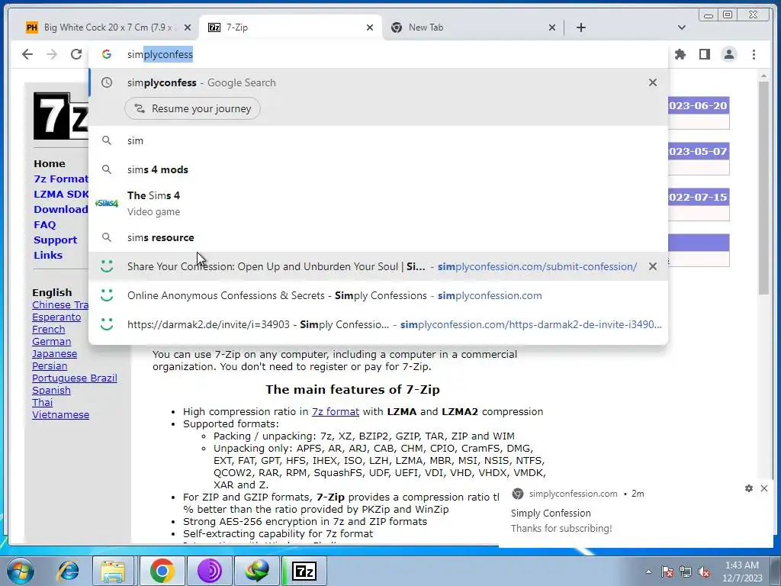This screenshot has width=781, height=586.
Task: Open the Download sidebar link
Action: [x=61, y=209]
